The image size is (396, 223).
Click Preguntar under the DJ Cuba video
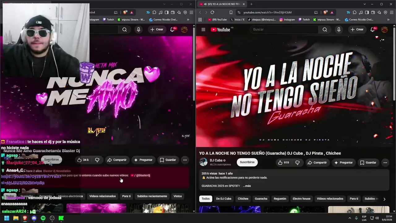click(x=343, y=163)
